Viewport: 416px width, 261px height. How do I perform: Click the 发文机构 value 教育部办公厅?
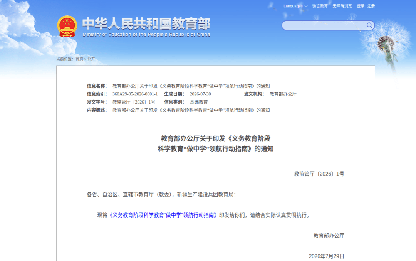click(283, 94)
